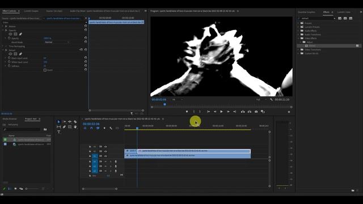Create ellipse mask under Extract effect

(x=10, y=54)
